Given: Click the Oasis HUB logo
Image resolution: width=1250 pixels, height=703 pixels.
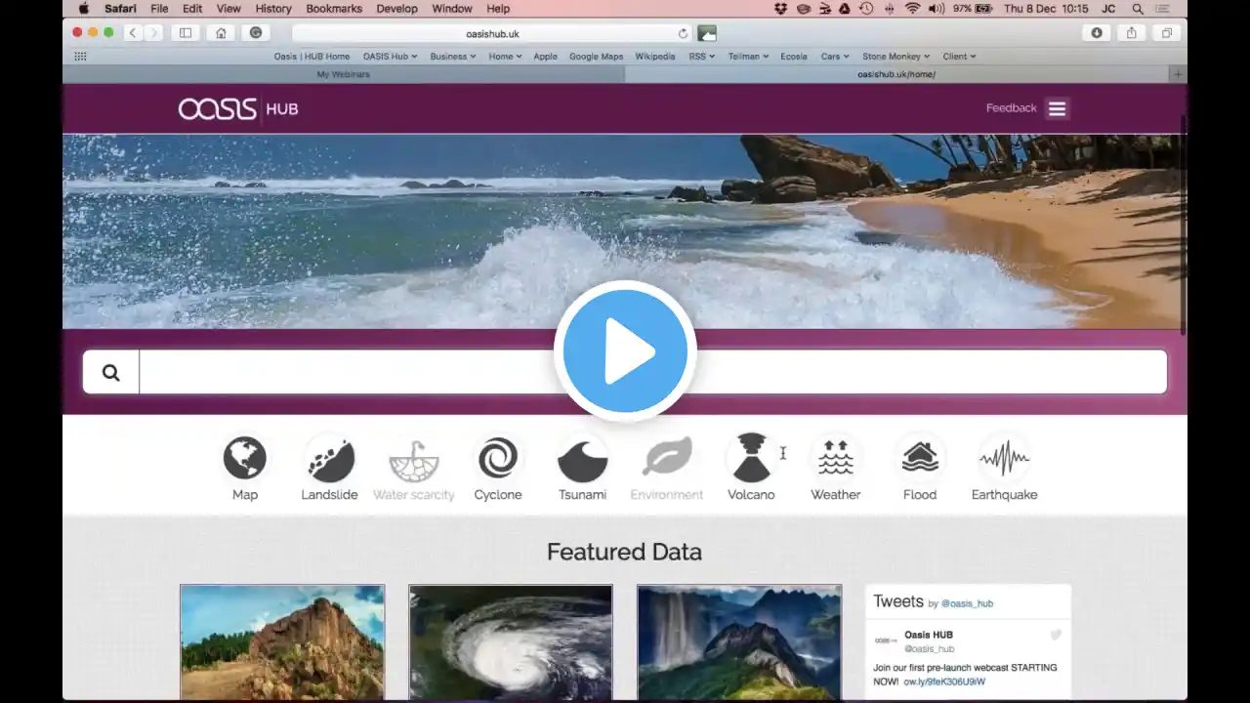Looking at the screenshot, I should (238, 108).
